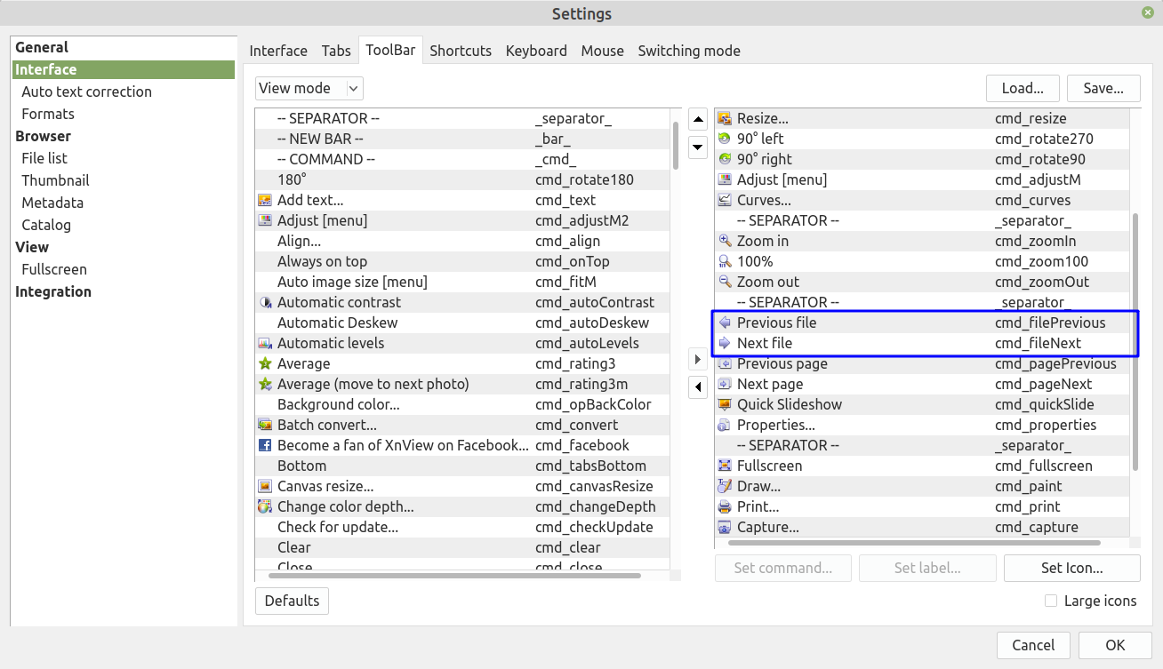Image resolution: width=1163 pixels, height=669 pixels.
Task: Select the 90° left rotate icon
Action: 724,139
